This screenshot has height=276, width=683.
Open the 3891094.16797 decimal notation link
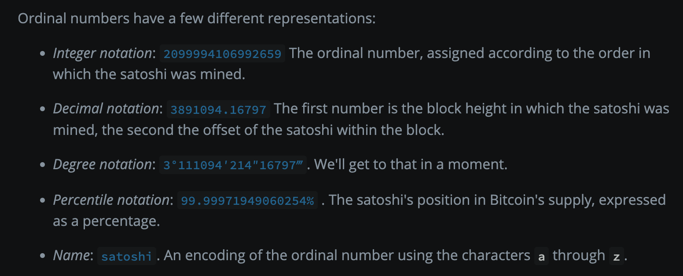(218, 109)
